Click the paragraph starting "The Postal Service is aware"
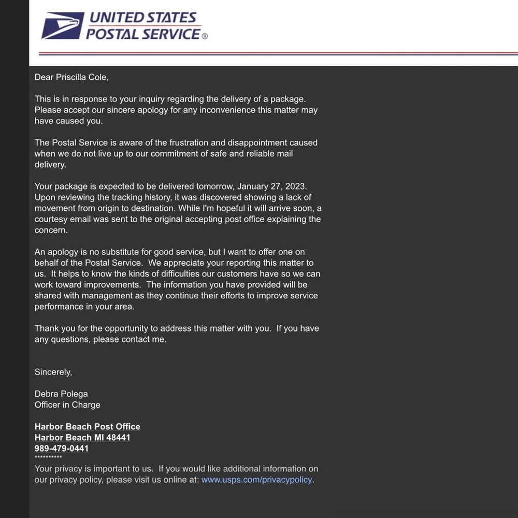Screen dimensions: 518x518 (176, 153)
